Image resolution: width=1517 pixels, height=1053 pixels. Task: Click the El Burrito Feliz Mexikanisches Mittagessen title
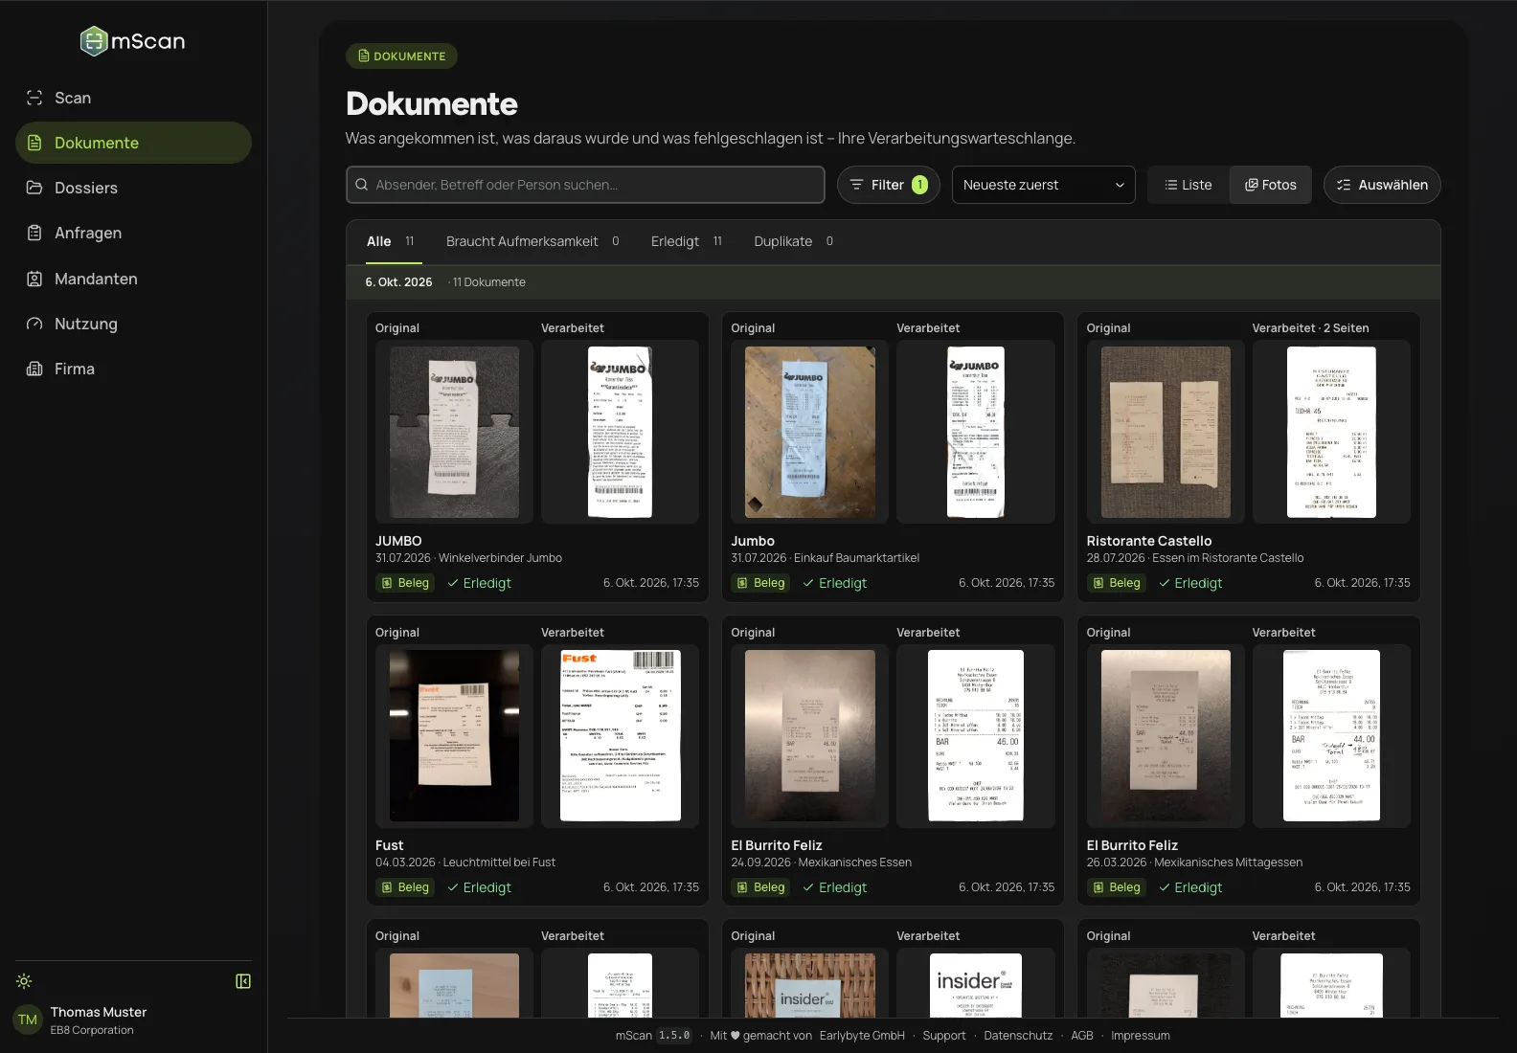pyautogui.click(x=1132, y=845)
